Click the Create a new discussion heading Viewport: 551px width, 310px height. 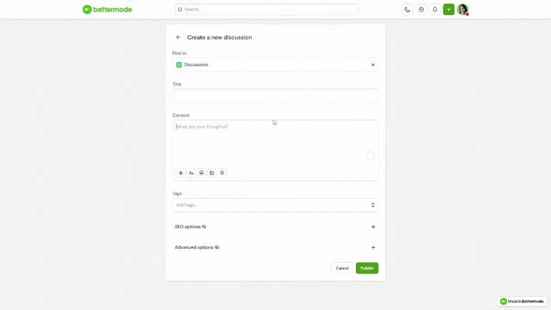point(220,37)
